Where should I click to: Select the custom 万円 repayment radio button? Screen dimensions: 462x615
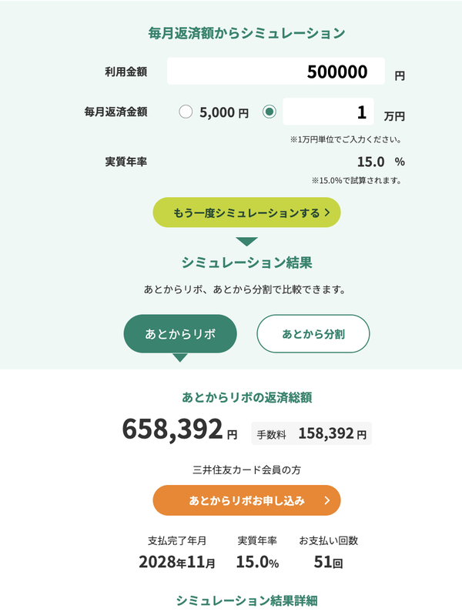pyautogui.click(x=269, y=112)
